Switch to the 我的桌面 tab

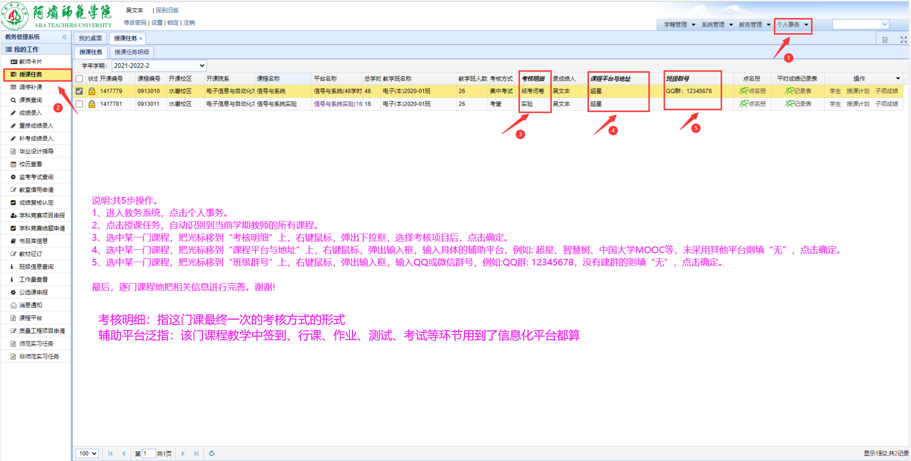coord(90,38)
